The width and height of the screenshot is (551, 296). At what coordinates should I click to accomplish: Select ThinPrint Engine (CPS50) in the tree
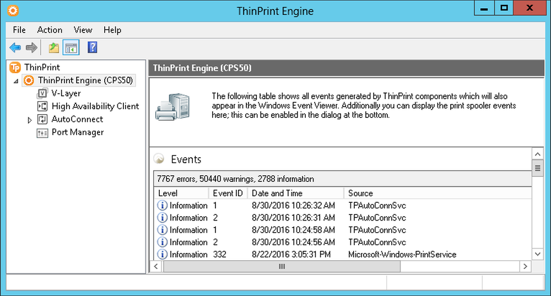(85, 80)
